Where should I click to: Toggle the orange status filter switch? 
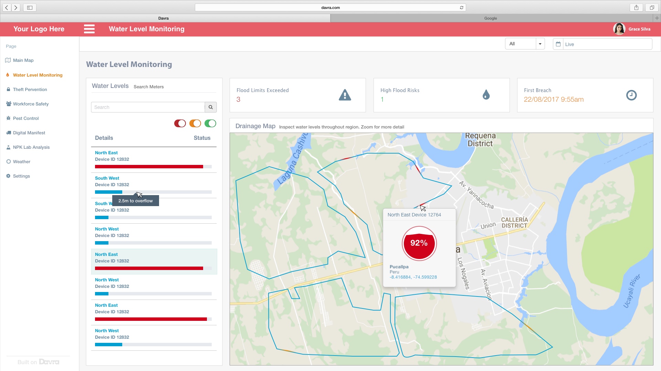[195, 123]
